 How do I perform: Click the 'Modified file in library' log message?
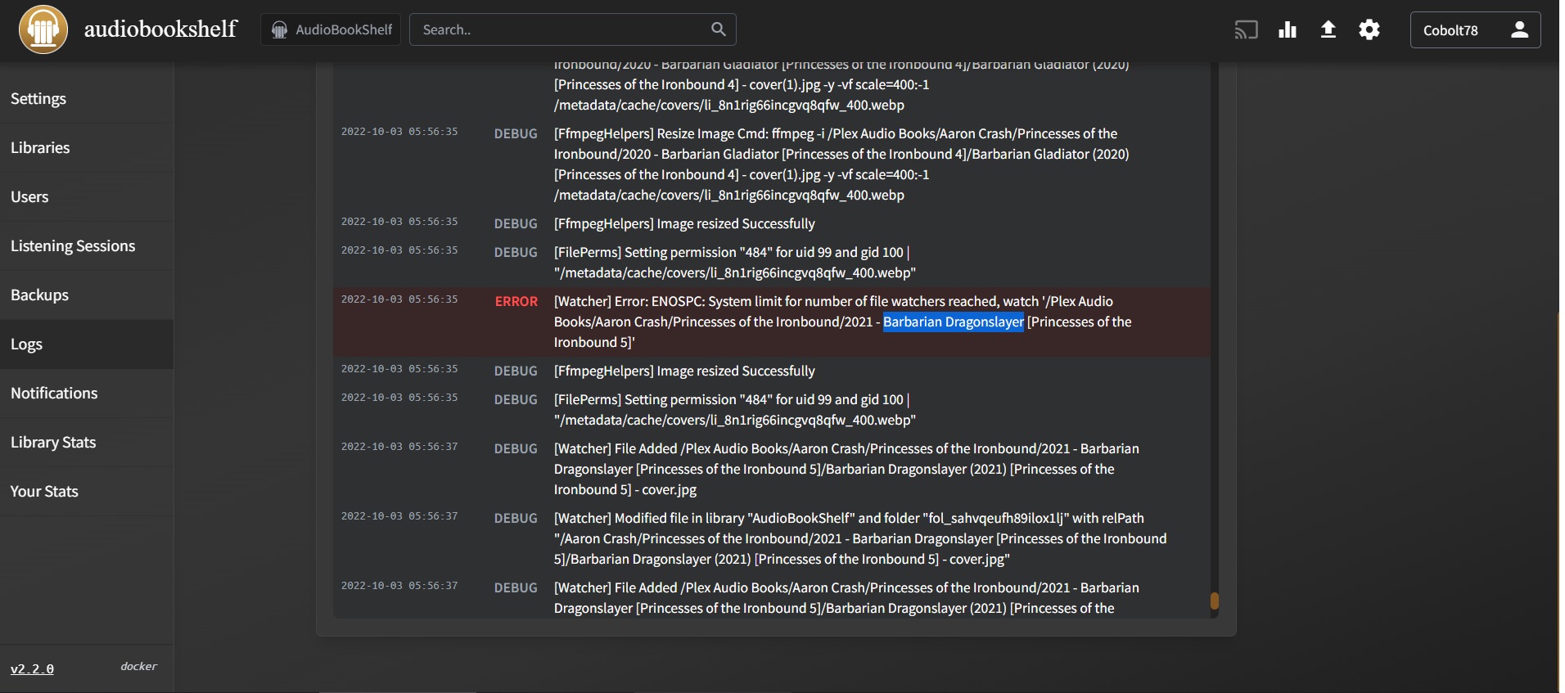860,538
